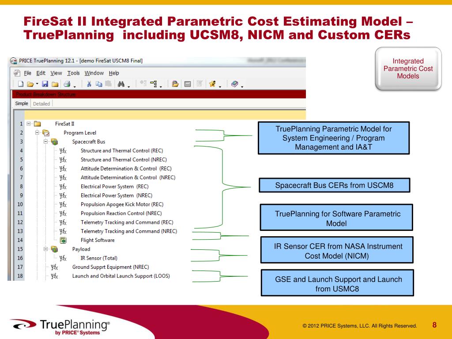Image resolution: width=452 pixels, height=339 pixels.
Task: Open the dropdown beside the Open icon
Action: point(36,84)
